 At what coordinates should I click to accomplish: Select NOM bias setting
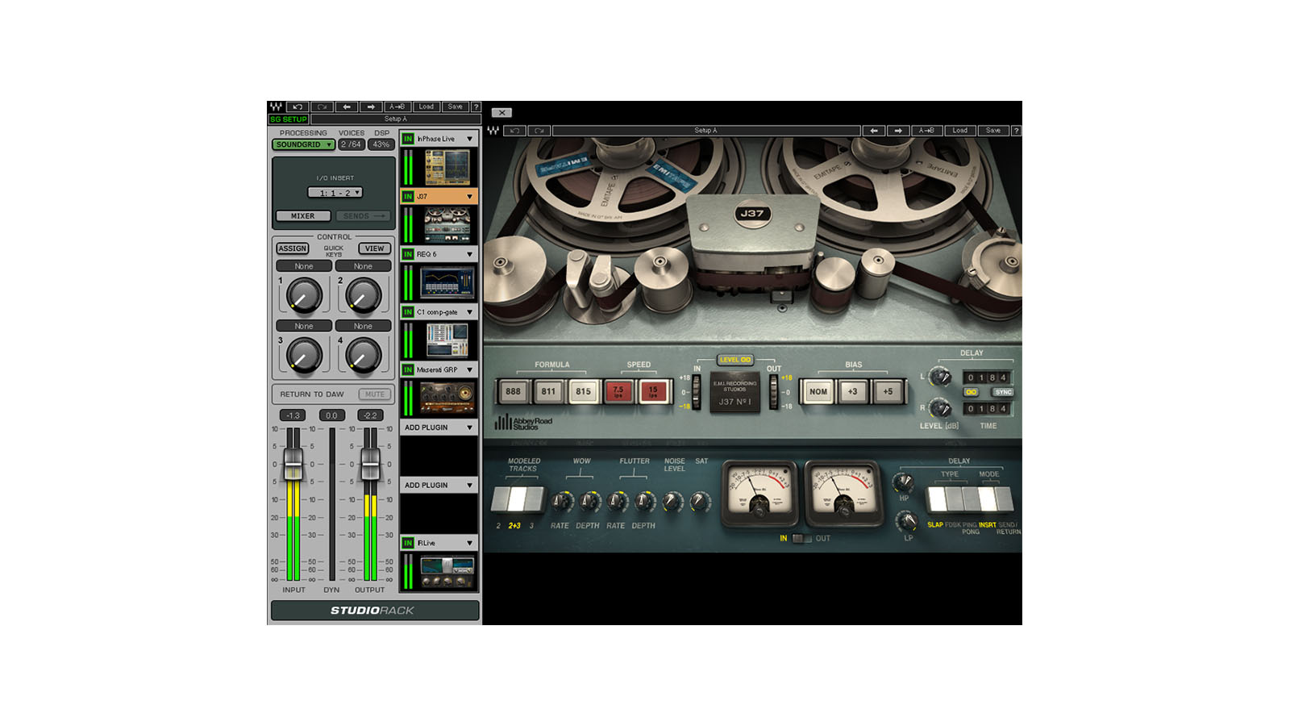818,391
